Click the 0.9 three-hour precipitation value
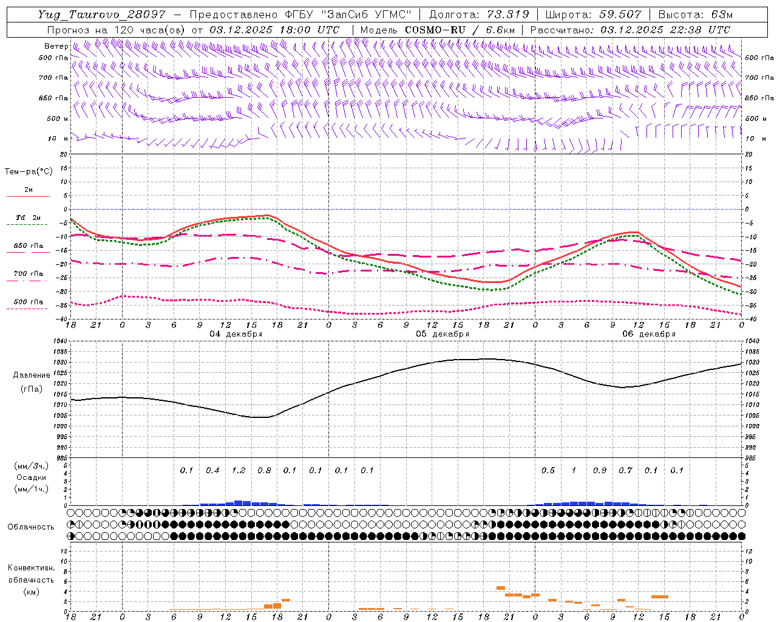Viewport: 777px width, 622px height. pos(600,470)
